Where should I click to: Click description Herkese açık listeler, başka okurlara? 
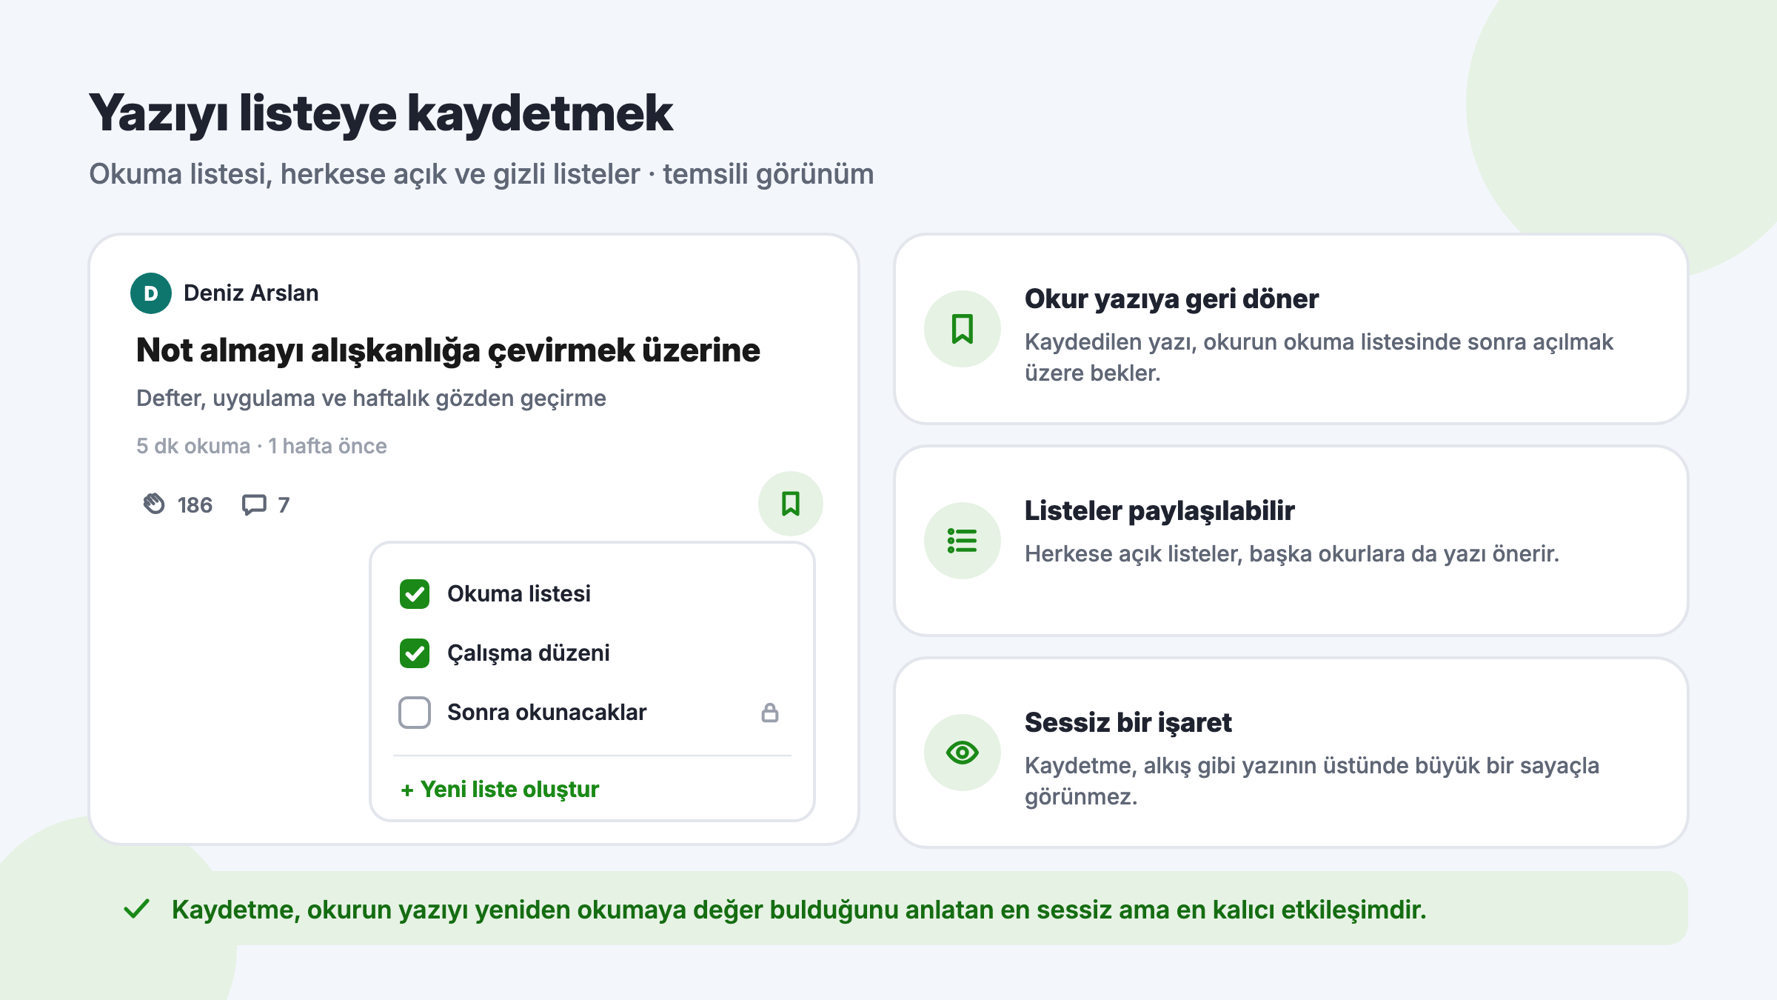click(x=1292, y=554)
